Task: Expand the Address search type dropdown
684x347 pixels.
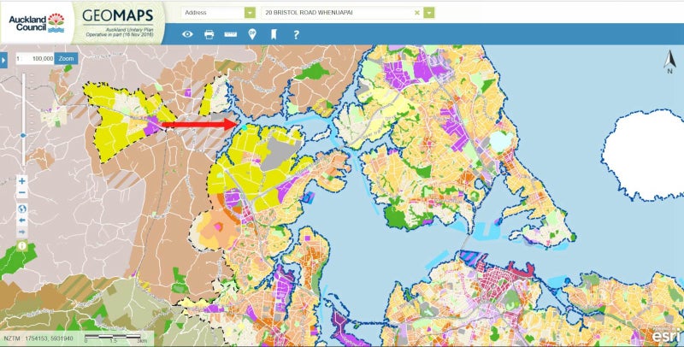Action: (x=250, y=13)
